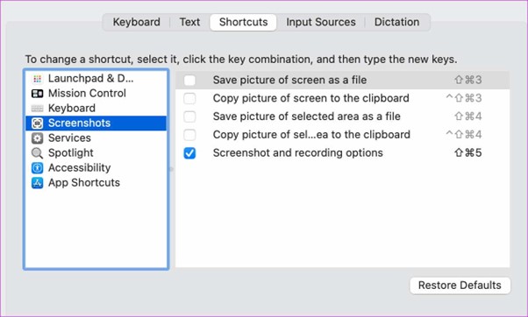
Task: Select 'Save picture of selected area as a file' text
Action: 307,116
